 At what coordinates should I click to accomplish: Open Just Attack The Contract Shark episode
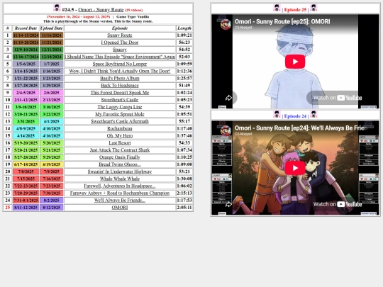tap(120, 150)
